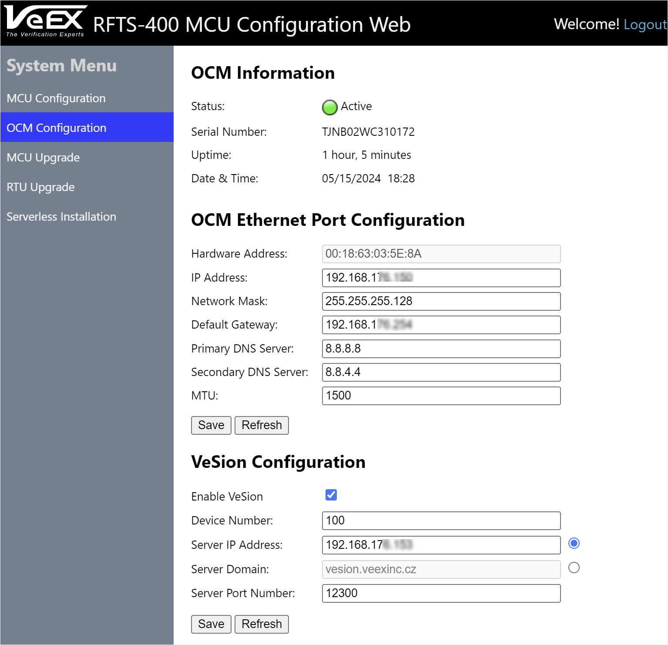Toggle the Enable VeSion checkbox
668x645 pixels.
tap(331, 495)
